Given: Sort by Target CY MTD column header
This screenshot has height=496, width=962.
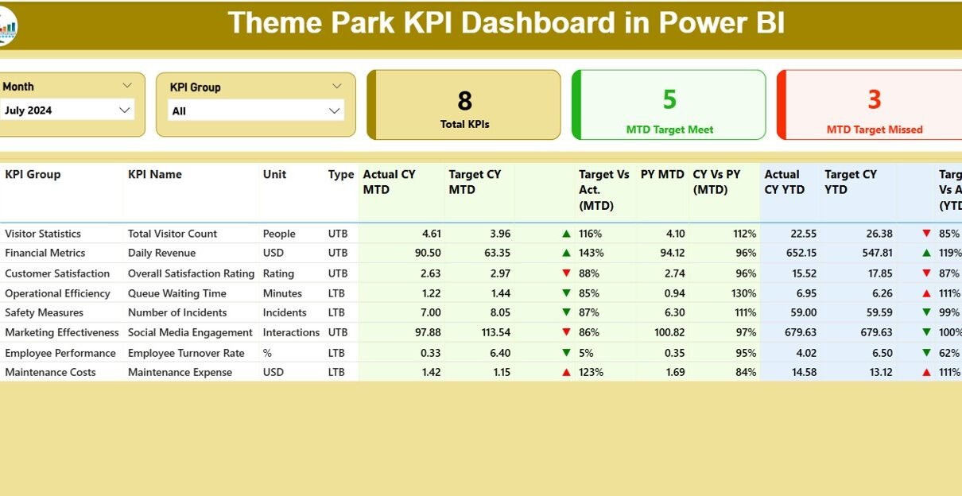Looking at the screenshot, I should pyautogui.click(x=475, y=182).
